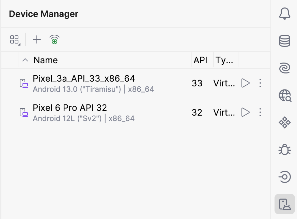The width and height of the screenshot is (297, 219).
Task: Open the Notifications panel bell icon
Action: click(x=284, y=14)
